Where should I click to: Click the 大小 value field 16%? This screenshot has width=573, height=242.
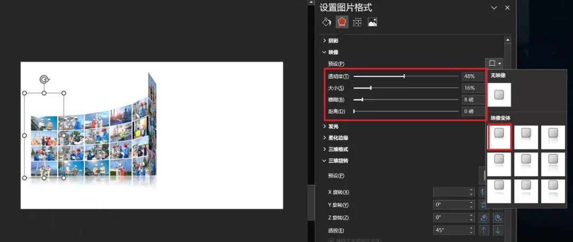[473, 88]
